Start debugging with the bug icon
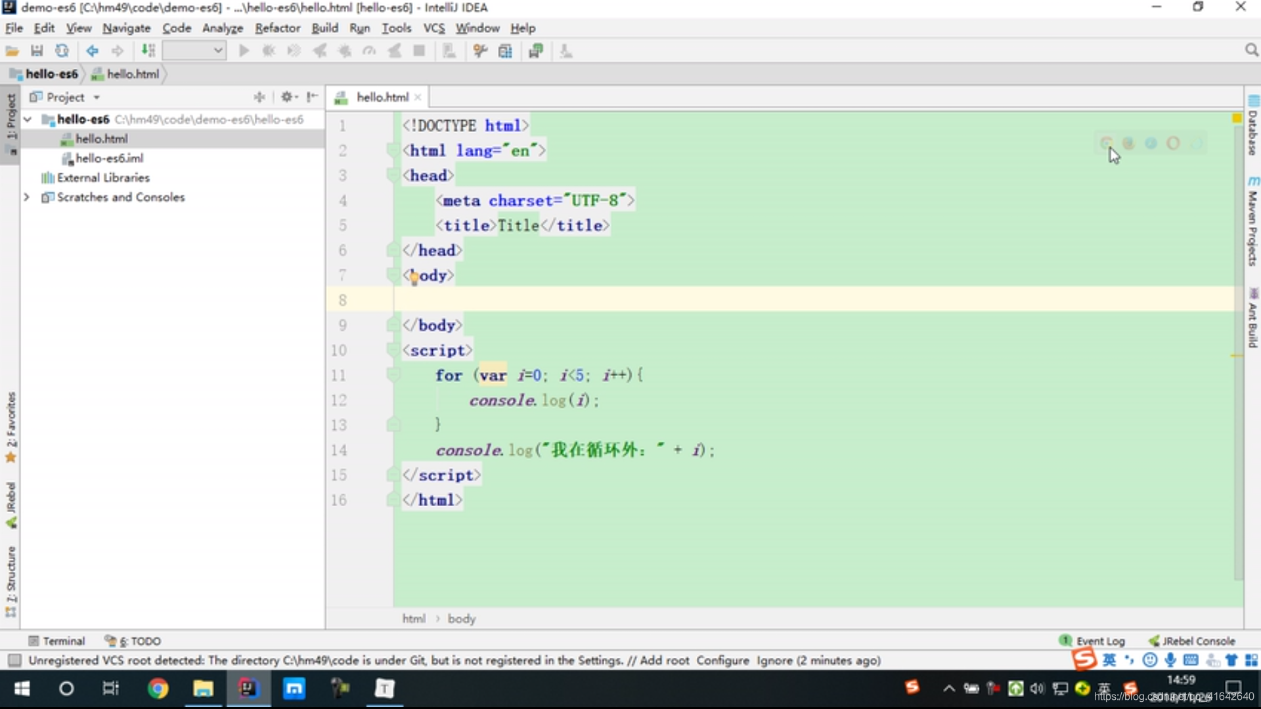The width and height of the screenshot is (1261, 709). (x=269, y=51)
